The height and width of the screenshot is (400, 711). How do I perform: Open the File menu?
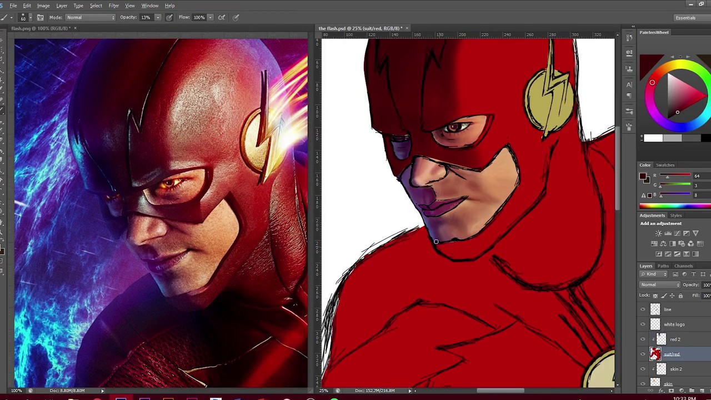pos(13,6)
